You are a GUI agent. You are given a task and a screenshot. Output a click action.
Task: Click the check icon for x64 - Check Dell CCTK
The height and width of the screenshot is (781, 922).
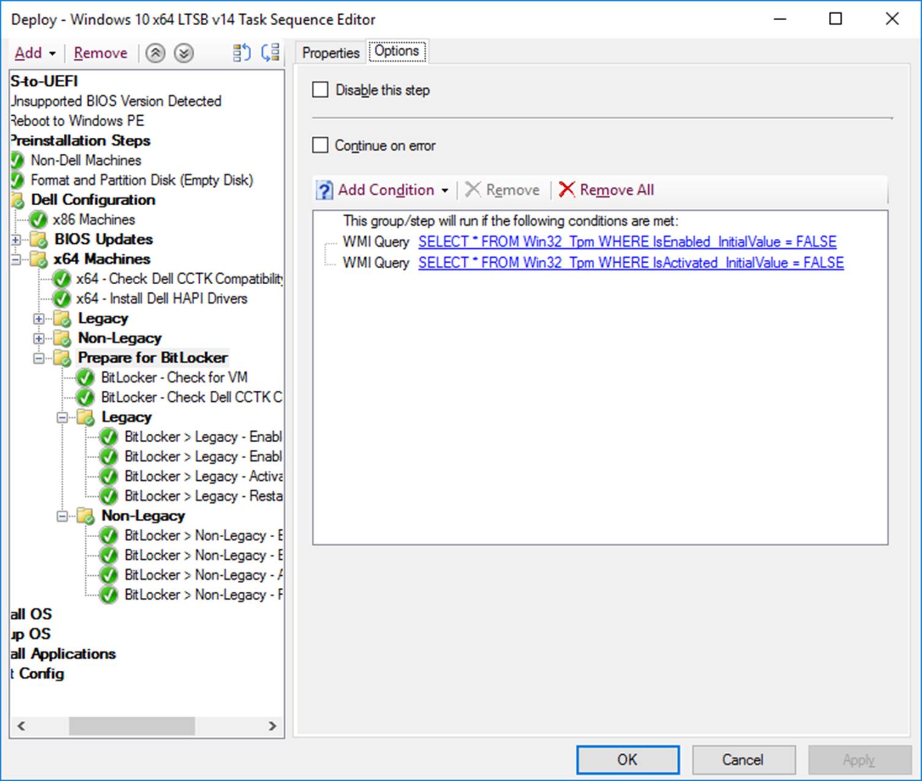(62, 279)
